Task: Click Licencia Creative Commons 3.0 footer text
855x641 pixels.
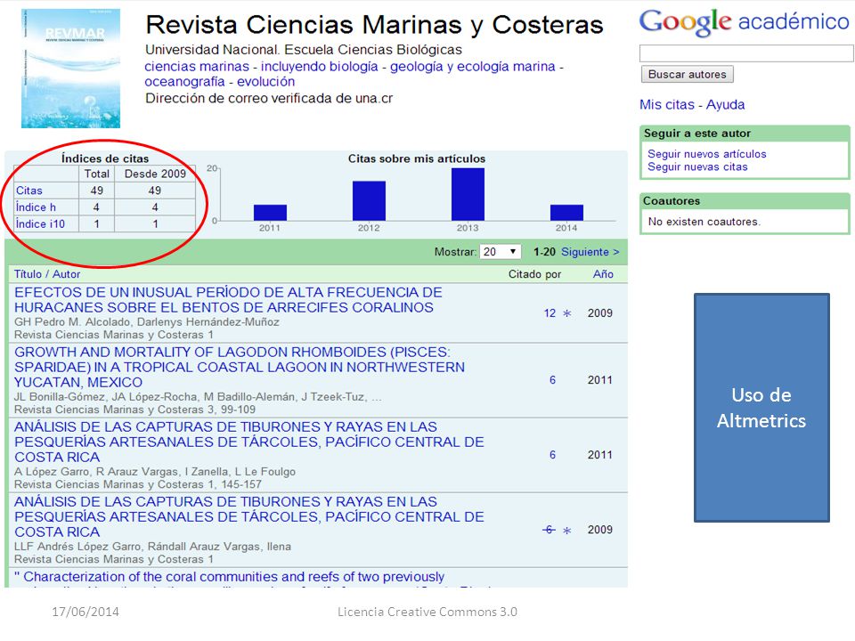Action: tap(427, 613)
